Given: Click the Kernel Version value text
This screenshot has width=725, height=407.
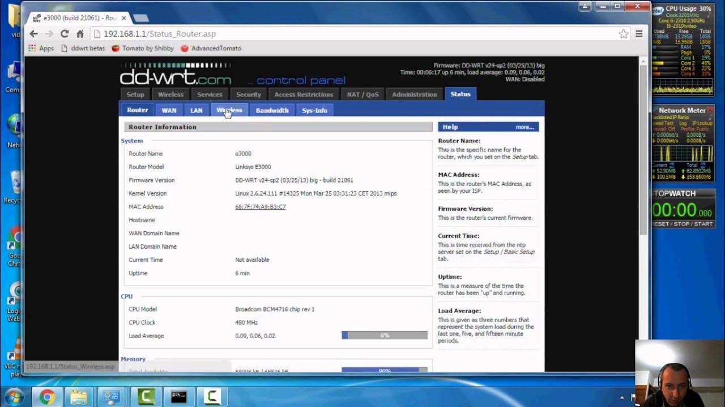Looking at the screenshot, I should [x=315, y=193].
